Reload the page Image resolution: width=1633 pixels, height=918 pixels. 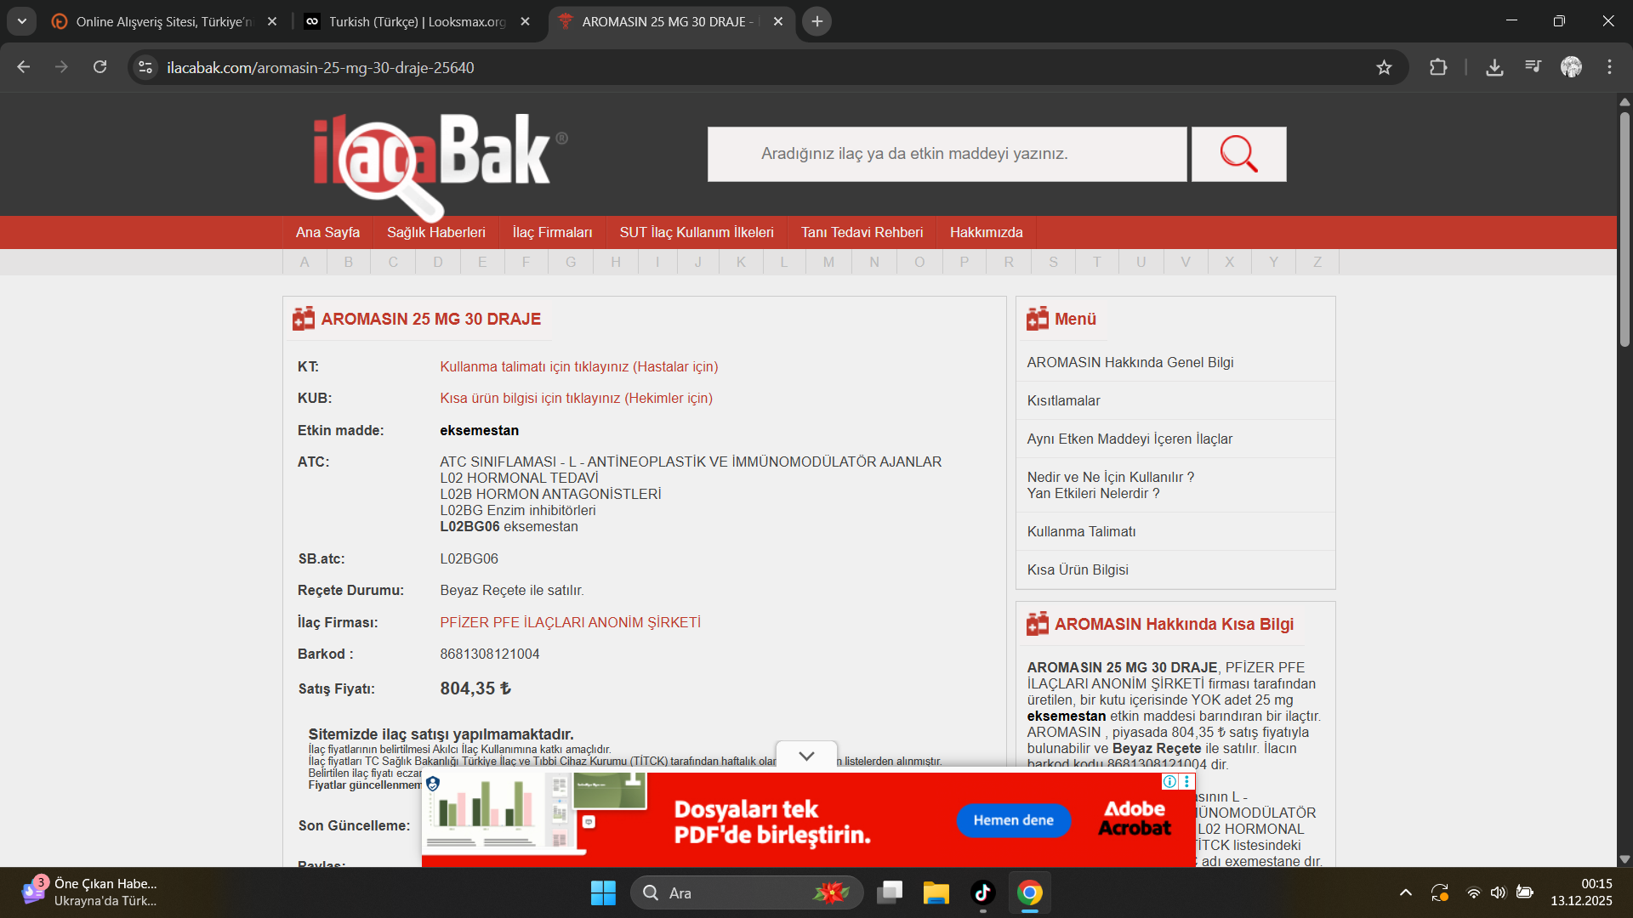tap(100, 67)
